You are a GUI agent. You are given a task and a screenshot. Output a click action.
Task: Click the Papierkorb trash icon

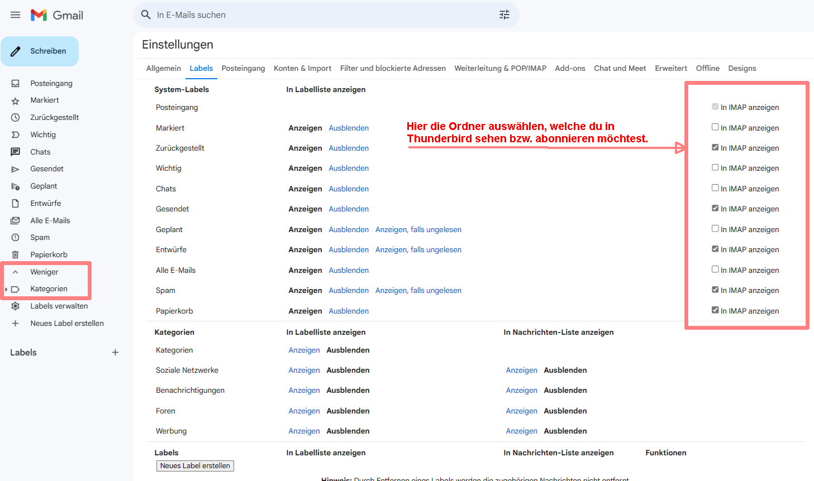16,254
